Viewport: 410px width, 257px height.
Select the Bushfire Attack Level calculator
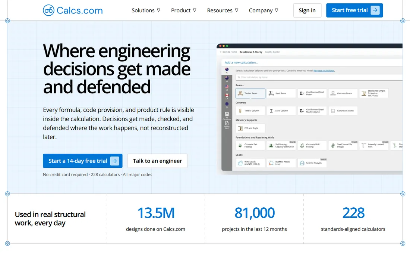coord(281,163)
